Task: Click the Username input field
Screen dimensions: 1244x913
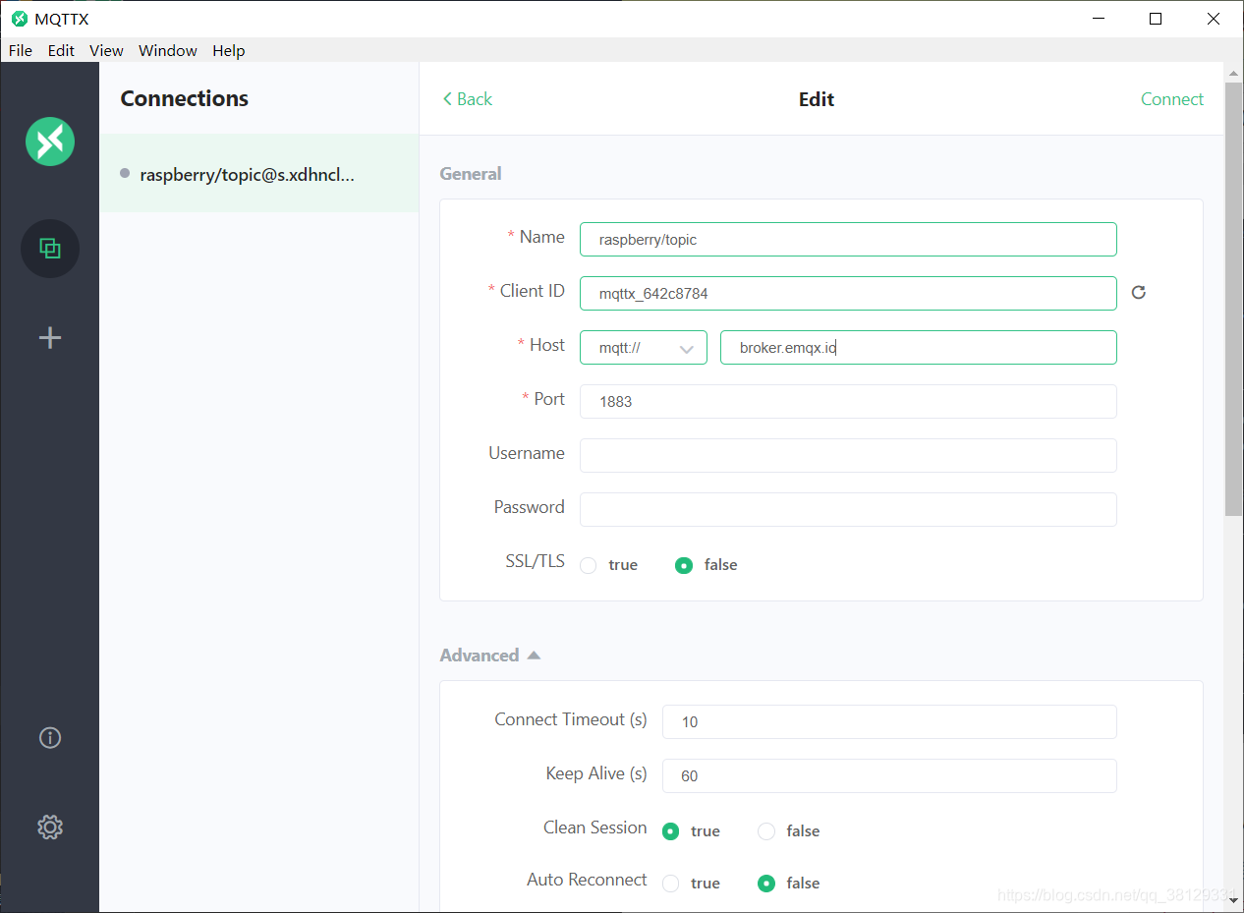Action: pyautogui.click(x=848, y=456)
